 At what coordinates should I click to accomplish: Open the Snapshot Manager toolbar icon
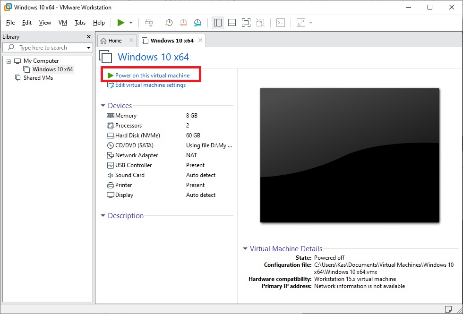197,23
